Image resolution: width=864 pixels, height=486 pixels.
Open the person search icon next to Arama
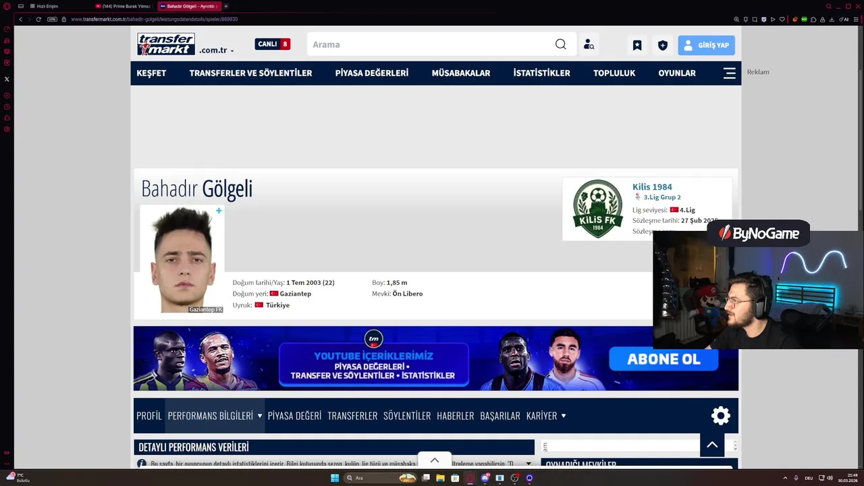point(589,45)
